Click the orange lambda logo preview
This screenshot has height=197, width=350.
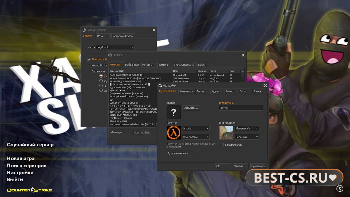coord(173,133)
